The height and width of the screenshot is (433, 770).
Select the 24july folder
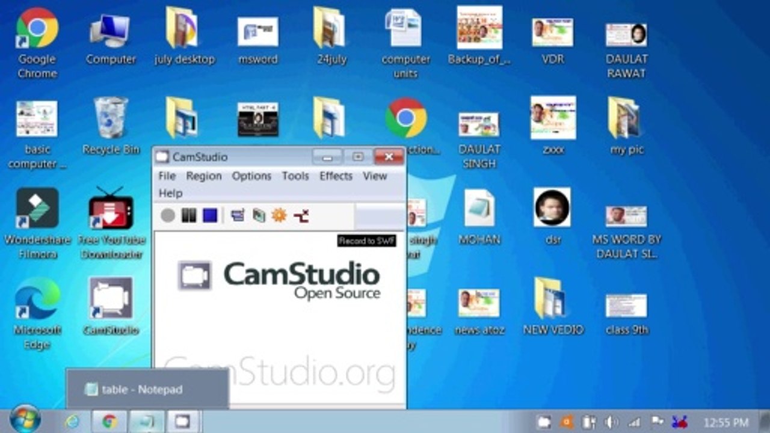tap(331, 36)
